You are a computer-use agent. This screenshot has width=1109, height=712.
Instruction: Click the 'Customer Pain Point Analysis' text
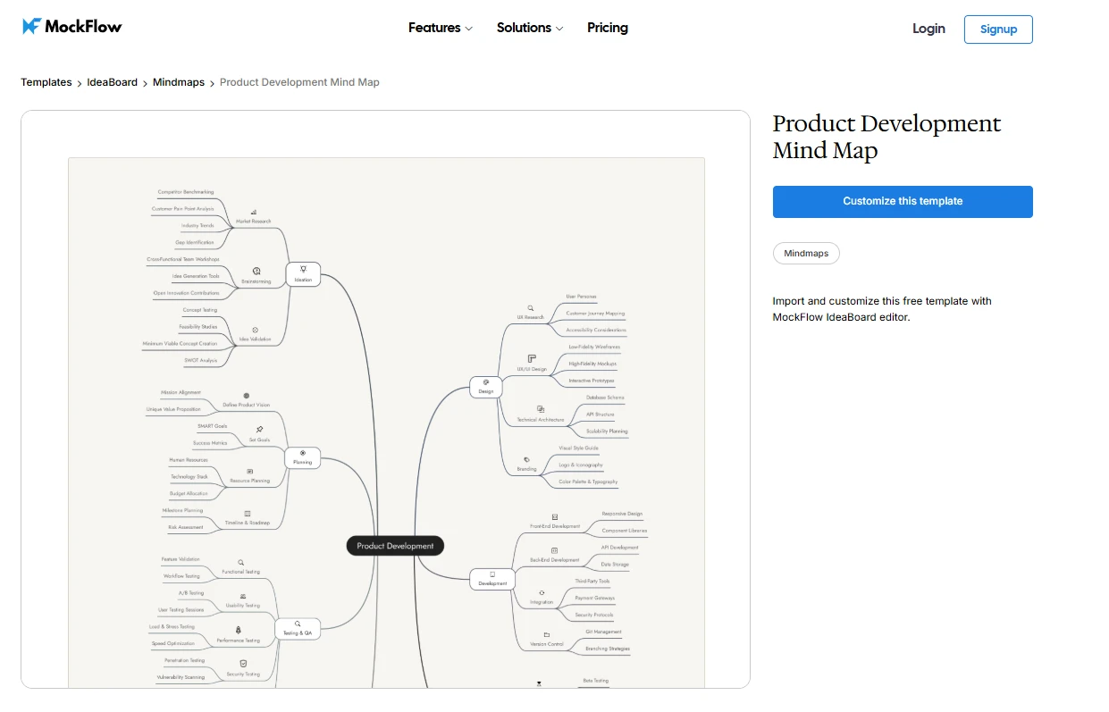183,209
